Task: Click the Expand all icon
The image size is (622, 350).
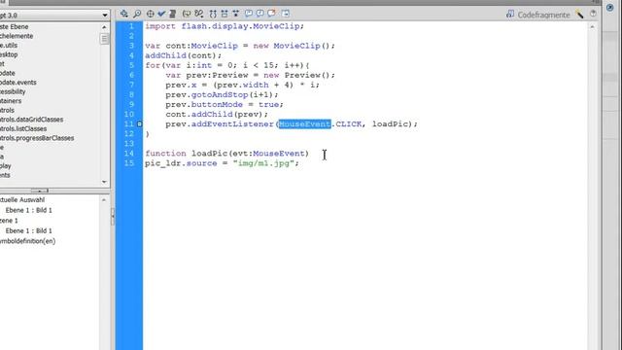Action: coord(236,14)
